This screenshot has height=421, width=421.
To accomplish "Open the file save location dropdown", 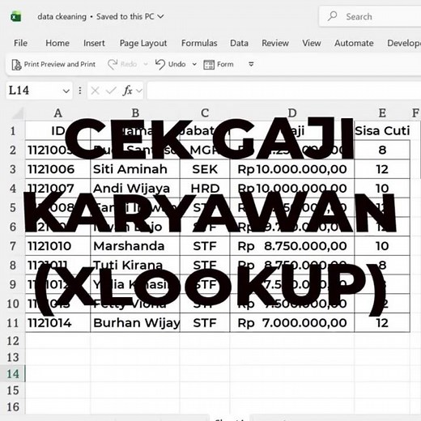I will [160, 17].
